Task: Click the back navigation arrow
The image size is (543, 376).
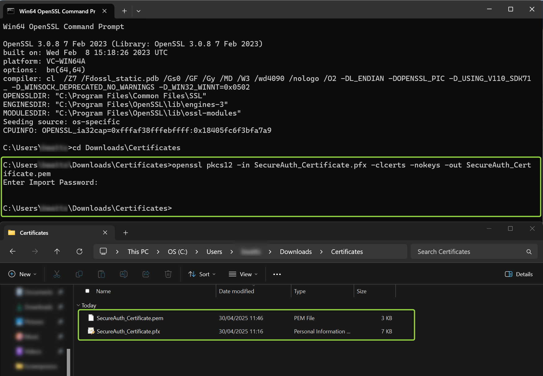Action: click(x=12, y=251)
